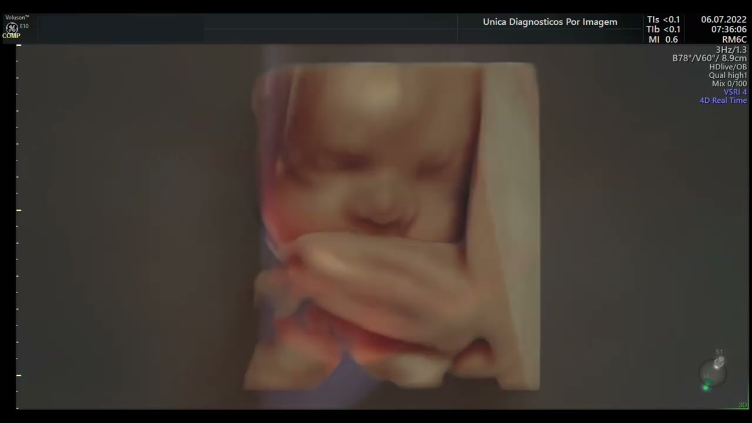The height and width of the screenshot is (423, 752).
Task: Click the "B78°/V60°/ 8.9cm" angle readout
Action: tap(710, 58)
